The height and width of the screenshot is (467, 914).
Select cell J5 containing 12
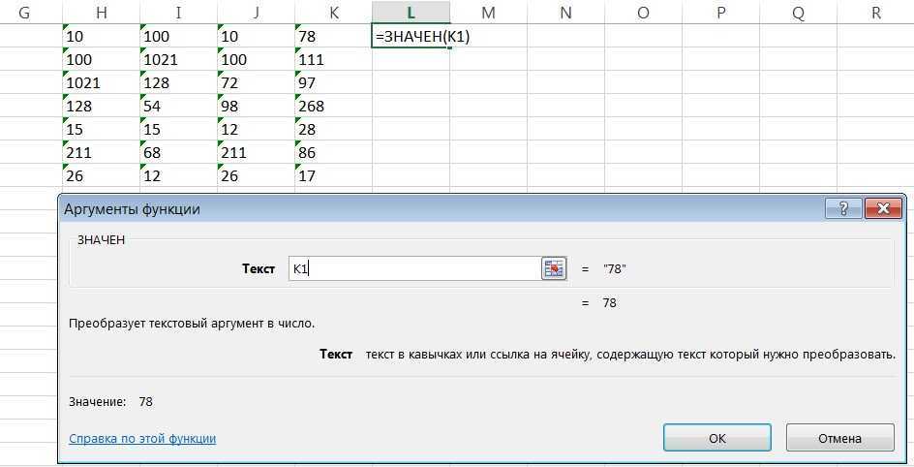click(x=256, y=130)
